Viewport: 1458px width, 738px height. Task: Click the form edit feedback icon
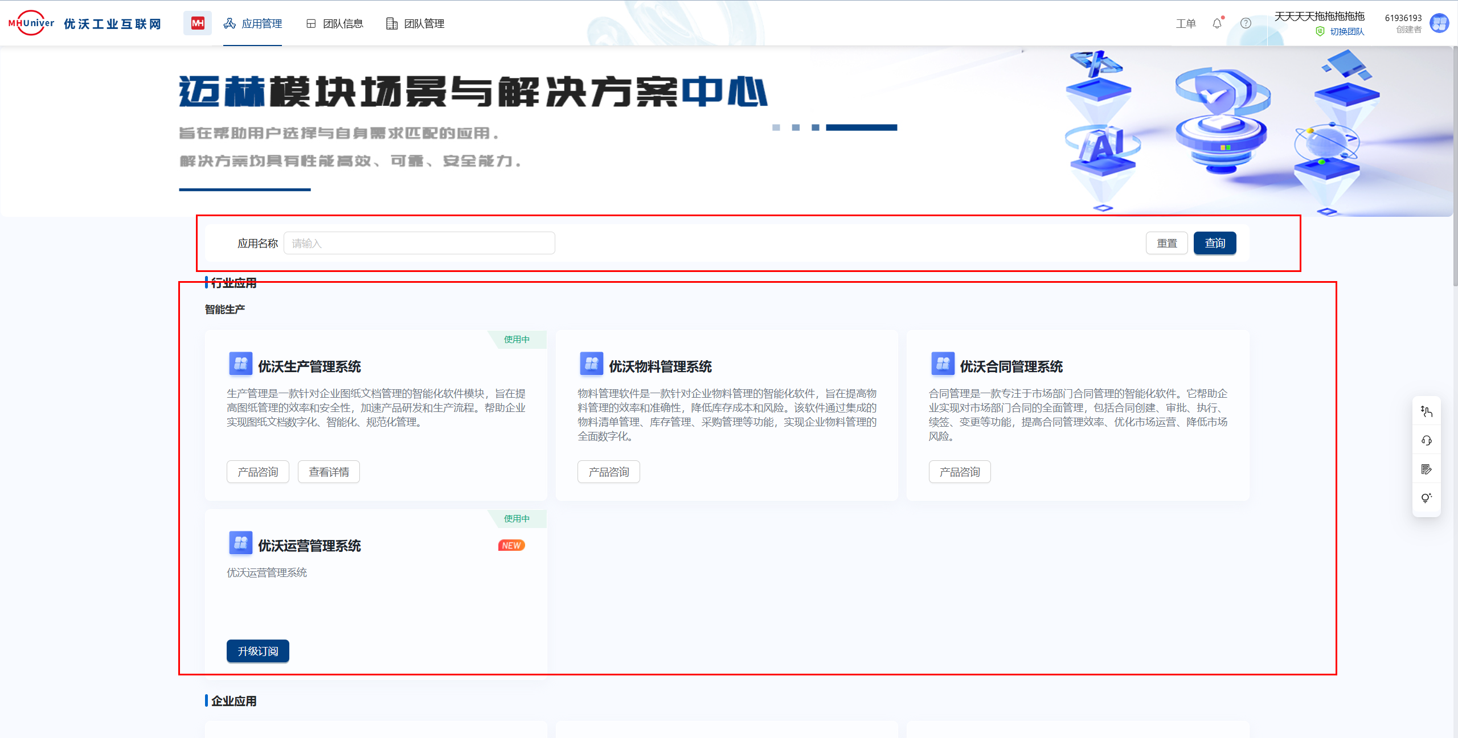coord(1426,469)
